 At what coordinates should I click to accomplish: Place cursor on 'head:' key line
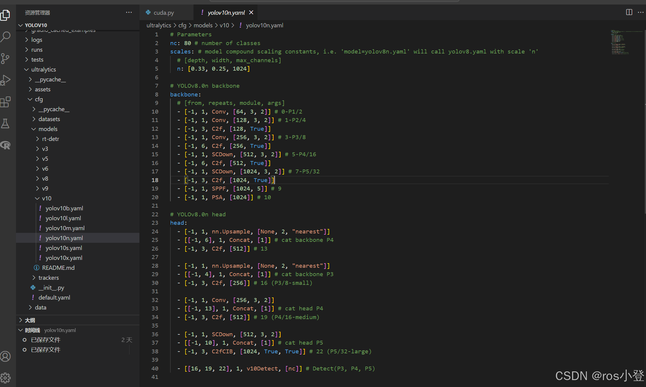point(179,223)
